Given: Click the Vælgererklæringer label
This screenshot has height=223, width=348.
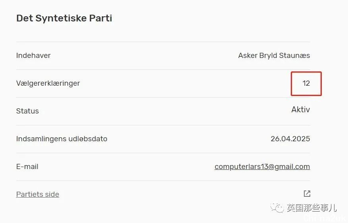Looking at the screenshot, I should pos(48,83).
